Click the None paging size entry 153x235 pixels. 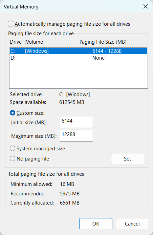(99, 58)
